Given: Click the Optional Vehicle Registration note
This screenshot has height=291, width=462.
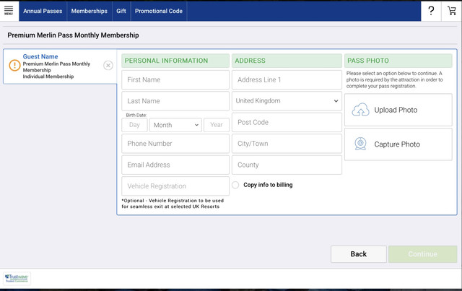Looking at the screenshot, I should pos(173,204).
